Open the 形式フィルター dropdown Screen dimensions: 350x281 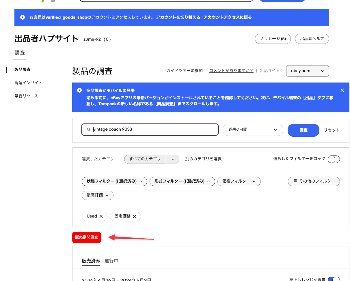click(182, 181)
